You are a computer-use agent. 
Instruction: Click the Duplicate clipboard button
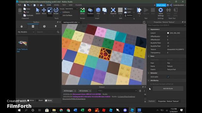coord(28,15)
